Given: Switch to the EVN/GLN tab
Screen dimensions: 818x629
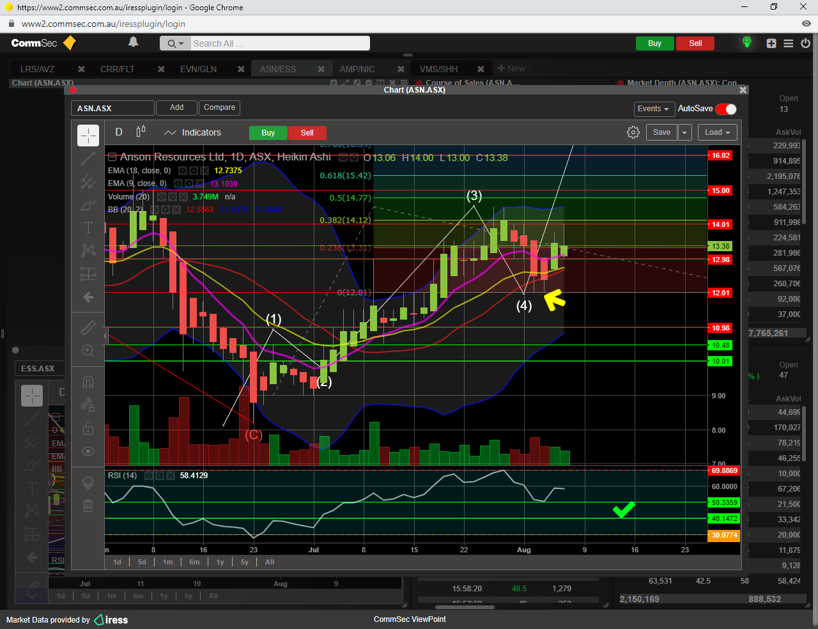Looking at the screenshot, I should [x=198, y=69].
